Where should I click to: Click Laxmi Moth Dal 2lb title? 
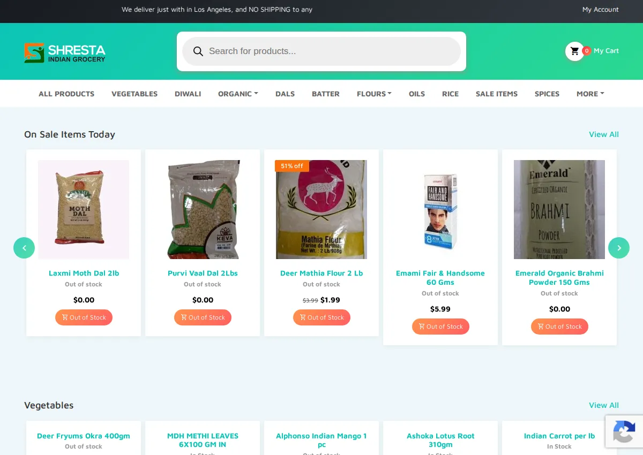84,273
